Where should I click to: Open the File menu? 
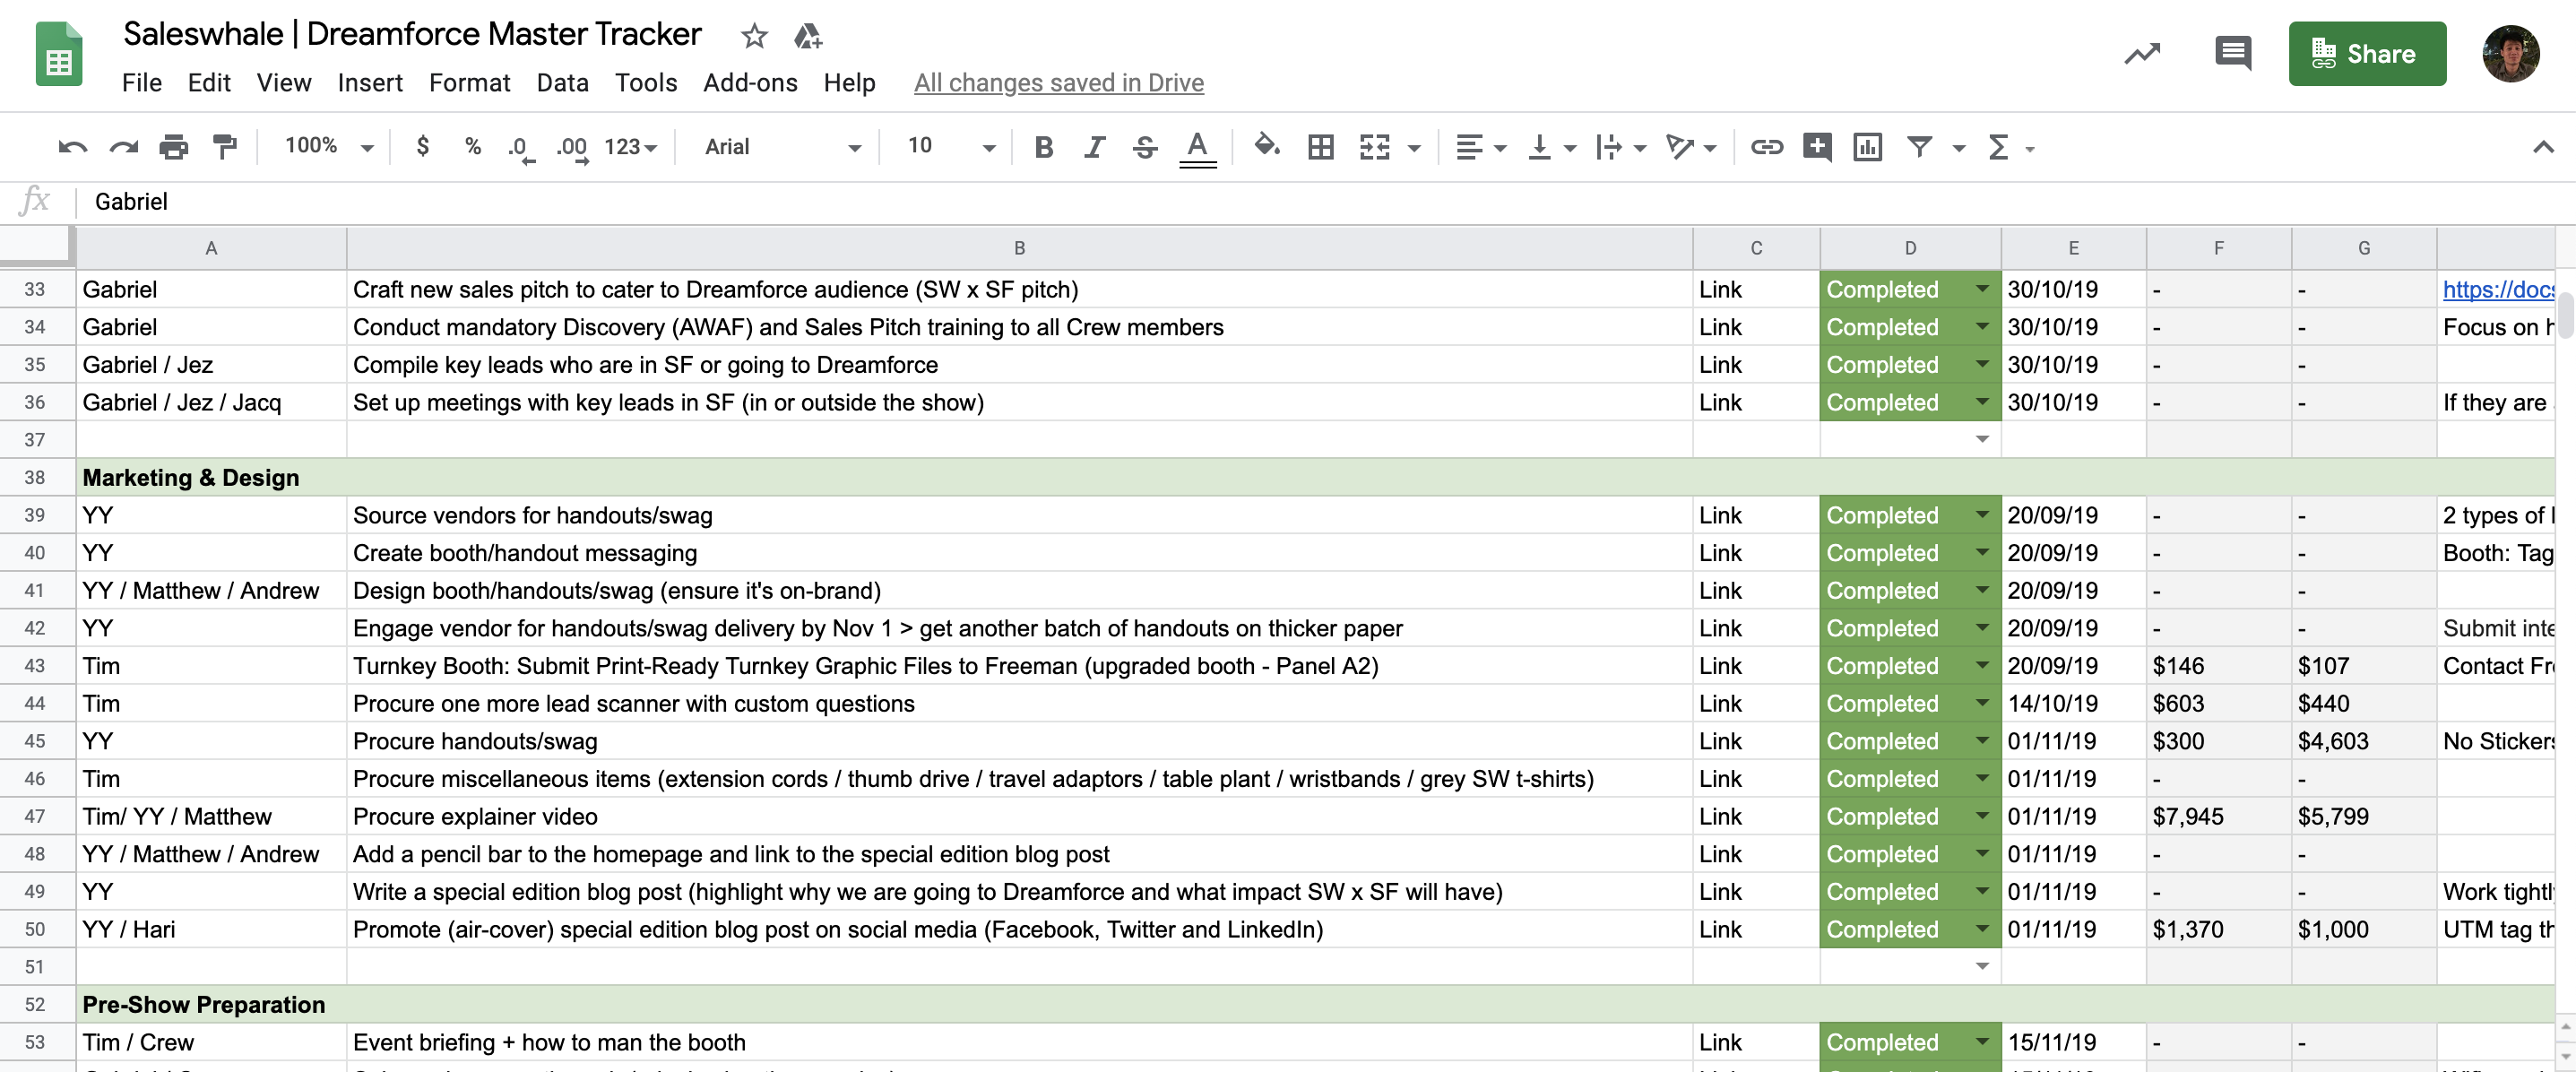pos(141,83)
